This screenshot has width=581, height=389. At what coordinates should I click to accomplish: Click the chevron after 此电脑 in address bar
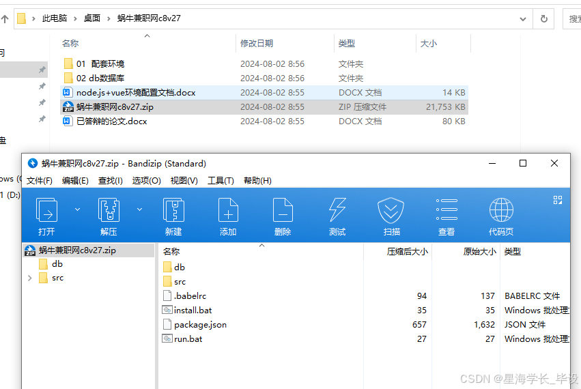click(75, 18)
